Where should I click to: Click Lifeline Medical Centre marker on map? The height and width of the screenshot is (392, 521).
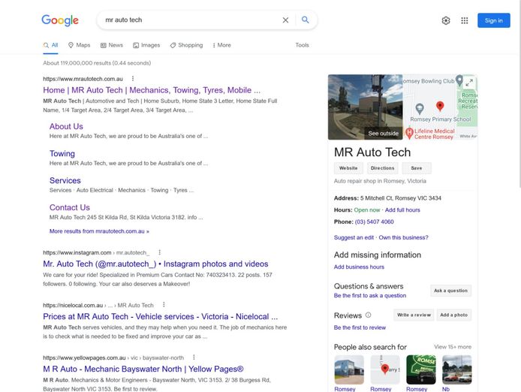click(409, 133)
